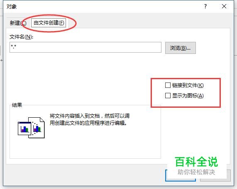Viewport: 237px width, 189px height.
Task: Click the 结果 group label
Action: 17,105
